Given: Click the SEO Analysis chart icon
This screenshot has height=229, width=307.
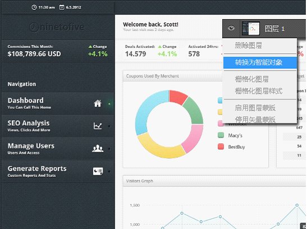Looking at the screenshot, I should [98, 126].
